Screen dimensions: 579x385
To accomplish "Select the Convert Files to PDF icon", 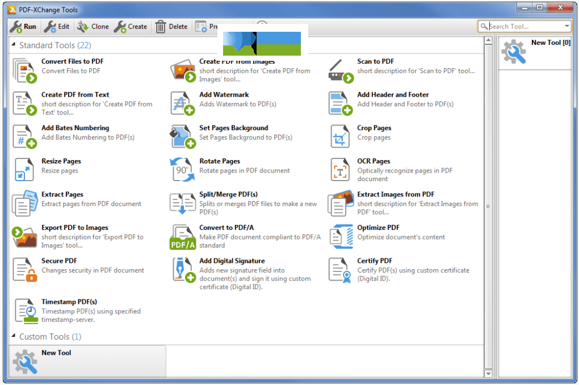I will point(25,70).
